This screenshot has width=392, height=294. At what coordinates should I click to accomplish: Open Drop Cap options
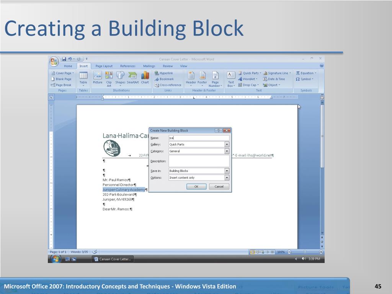pos(248,85)
